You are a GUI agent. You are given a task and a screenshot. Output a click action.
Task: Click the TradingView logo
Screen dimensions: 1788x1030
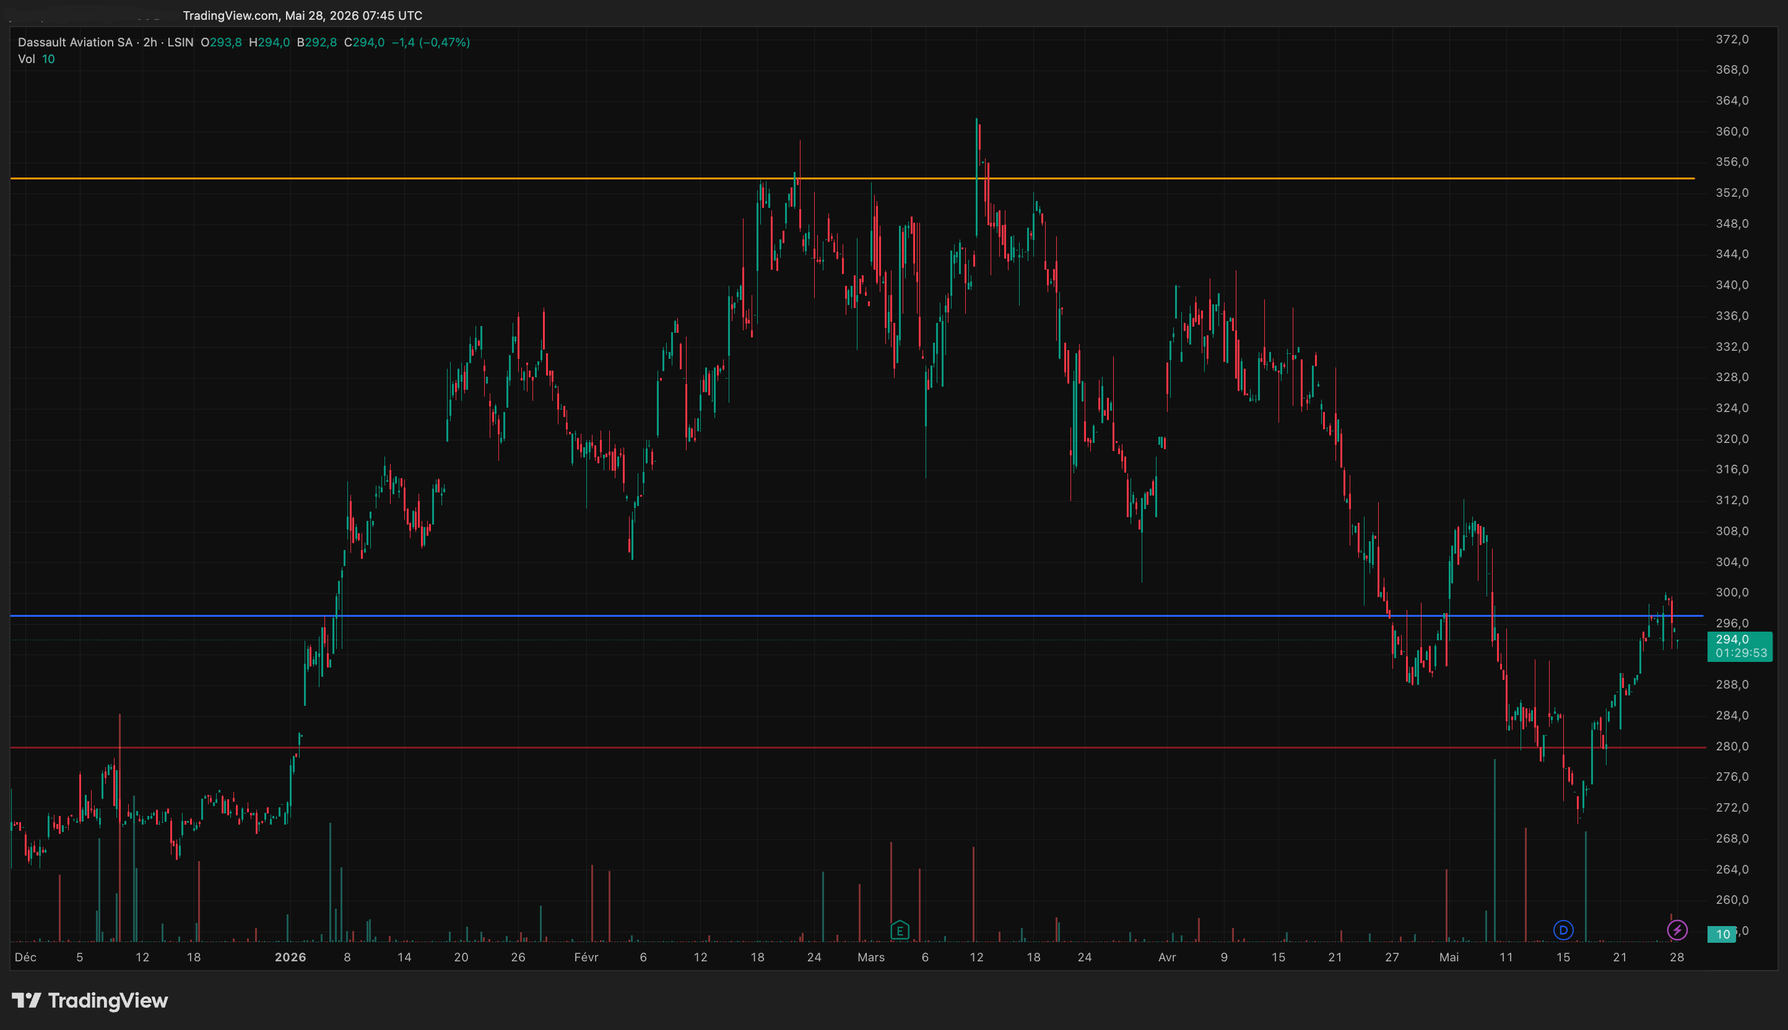(90, 1000)
